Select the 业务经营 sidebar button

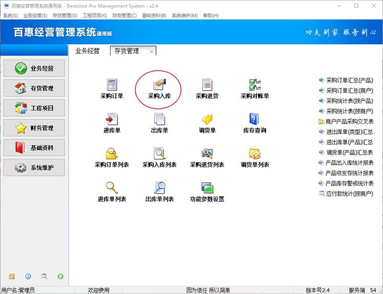[x=34, y=68]
